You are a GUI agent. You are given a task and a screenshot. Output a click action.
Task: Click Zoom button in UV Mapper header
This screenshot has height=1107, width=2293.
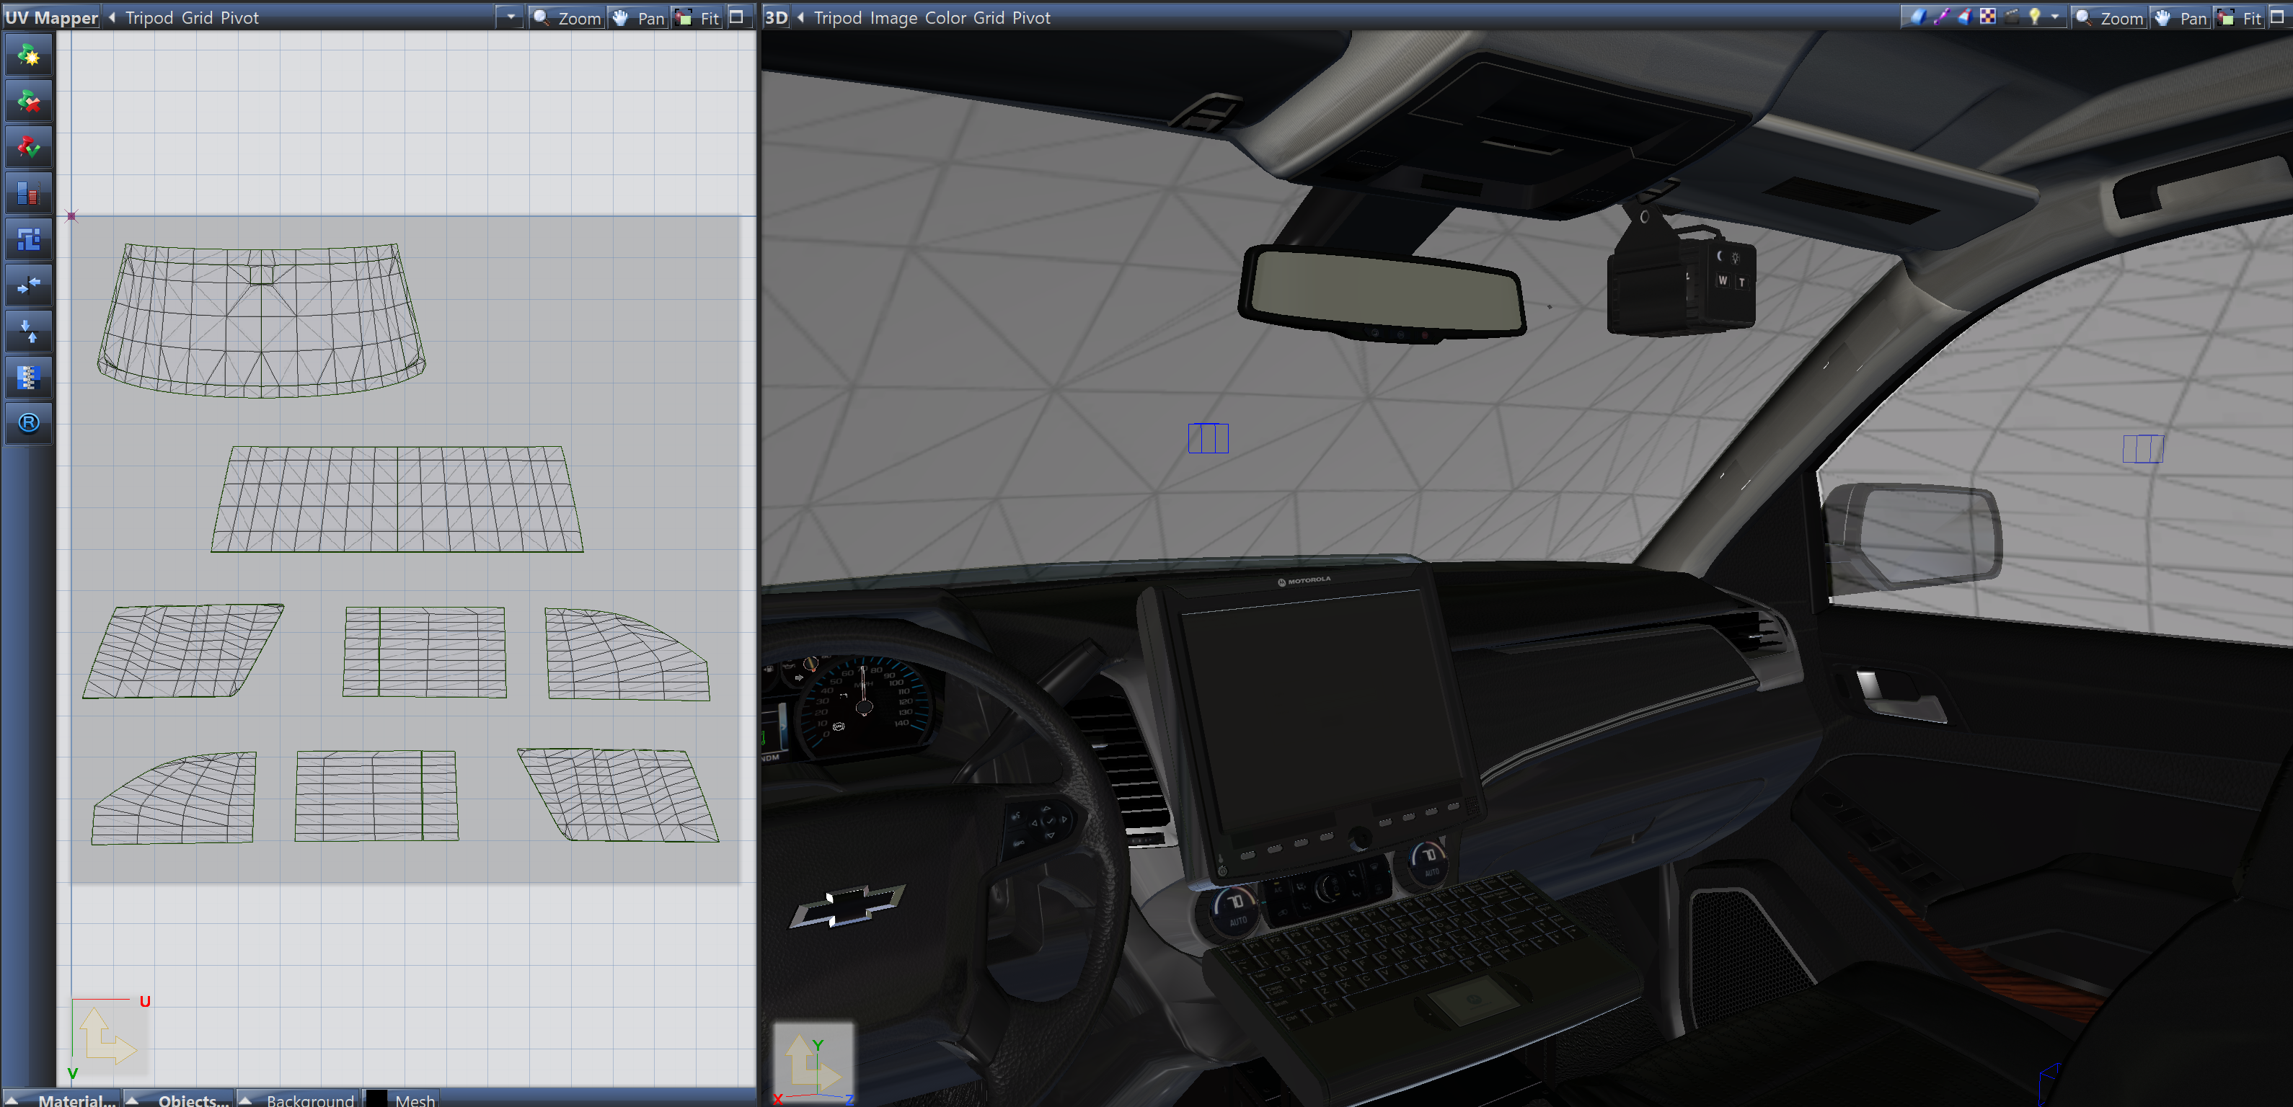point(567,18)
